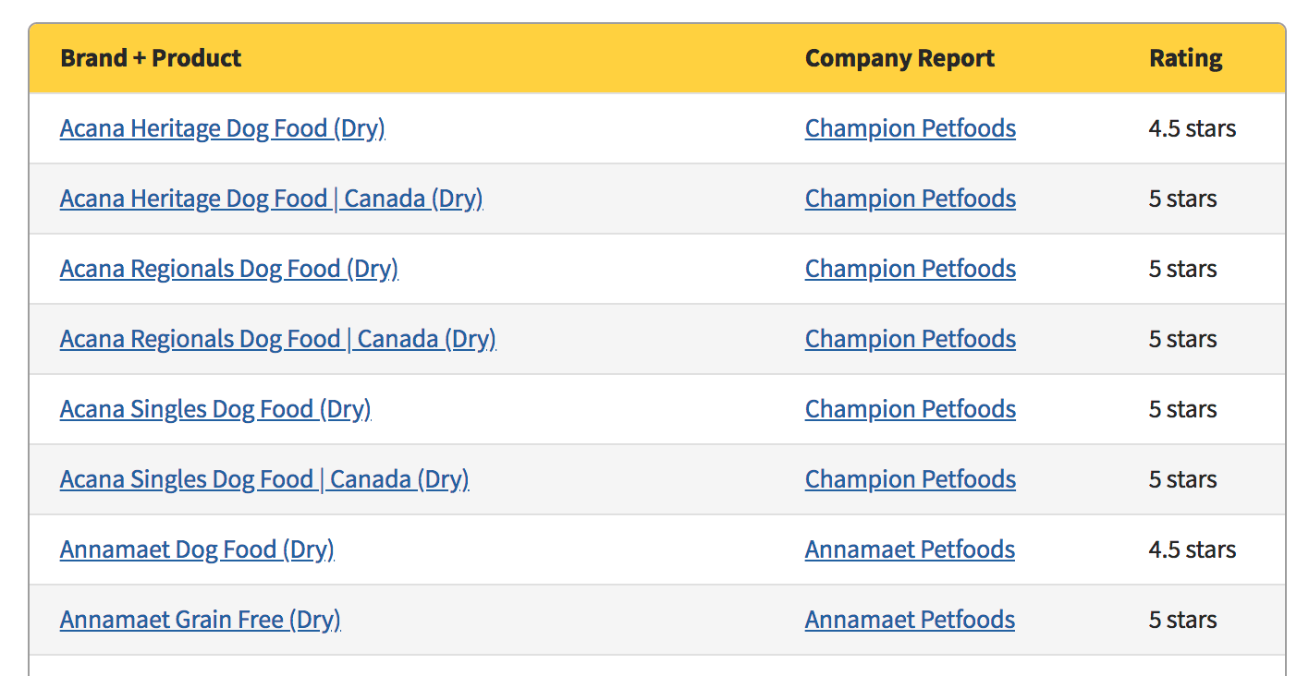Open Acana Singles Dog Food | Canada (Dry)
Screen dimensions: 1309x676
[x=264, y=479]
